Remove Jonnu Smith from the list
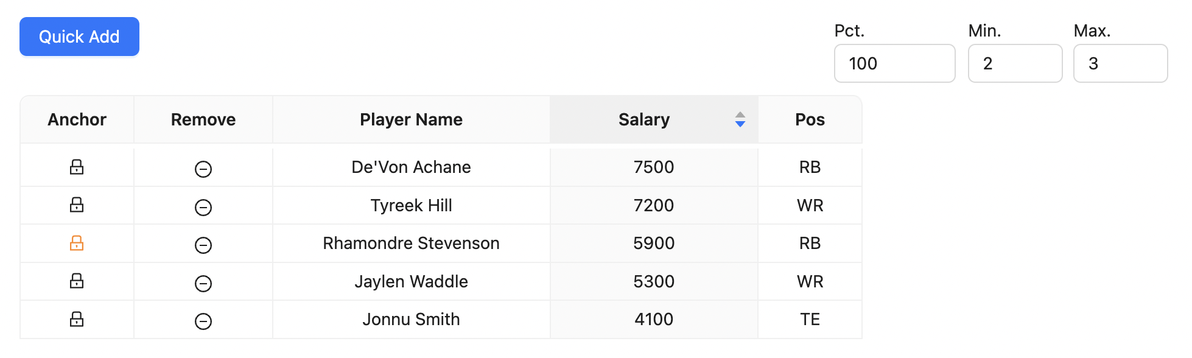Viewport: 1192px width, 358px height. 203,321
